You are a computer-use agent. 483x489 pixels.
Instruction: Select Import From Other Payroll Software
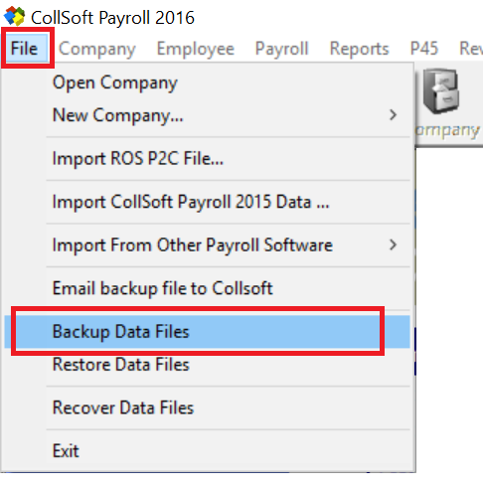[207, 244]
